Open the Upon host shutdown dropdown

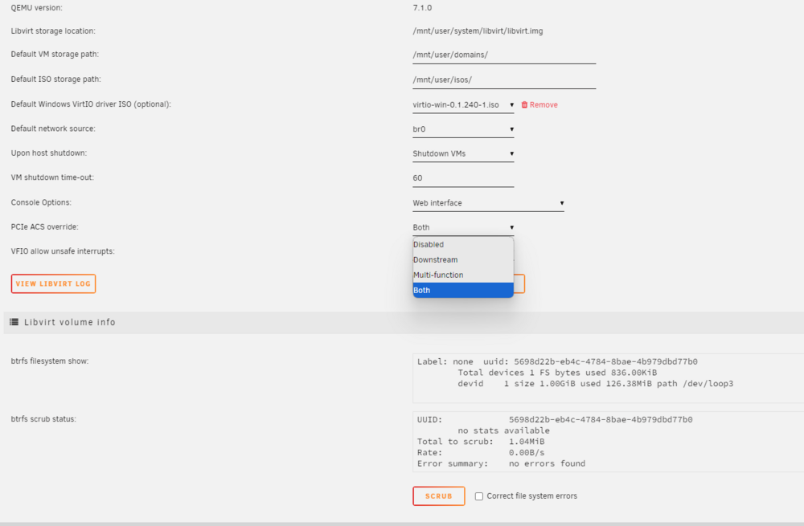[463, 153]
